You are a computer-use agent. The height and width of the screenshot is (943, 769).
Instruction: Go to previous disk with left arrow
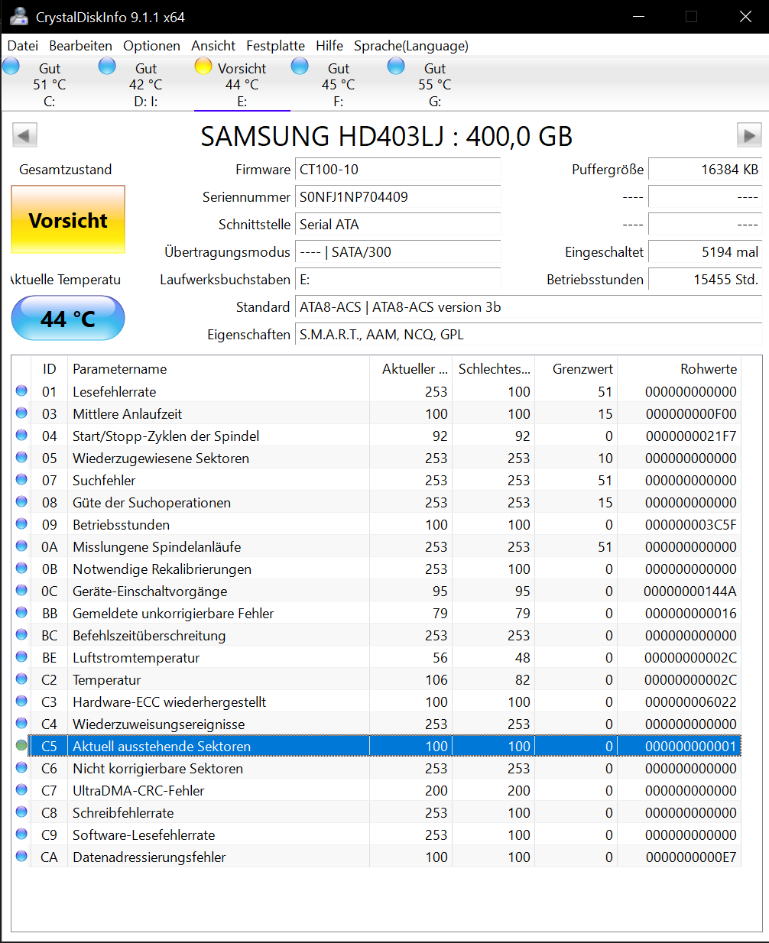tap(24, 136)
